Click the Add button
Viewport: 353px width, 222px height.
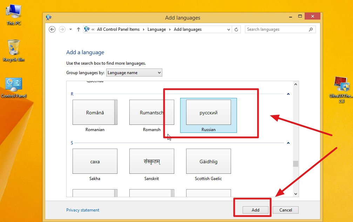coord(256,210)
